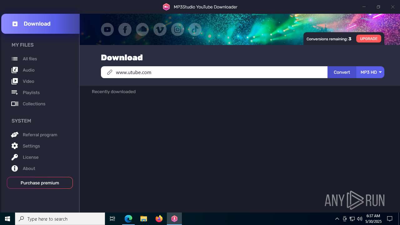
Task: Click the URL input field
Action: tap(214, 72)
